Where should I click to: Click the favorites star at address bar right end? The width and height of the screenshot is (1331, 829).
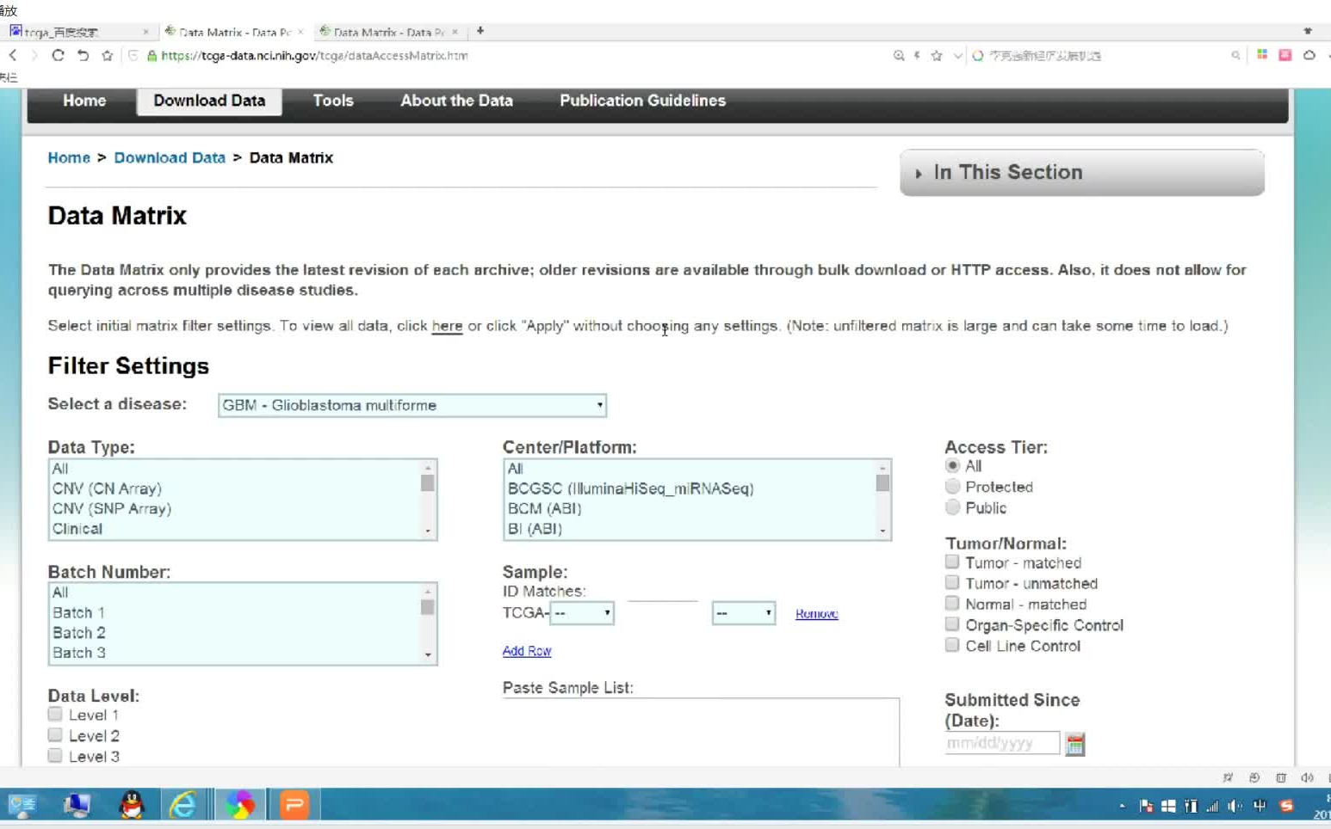937,55
